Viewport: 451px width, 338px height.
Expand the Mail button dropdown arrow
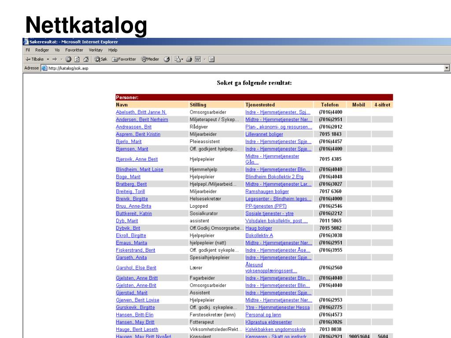[182, 59]
